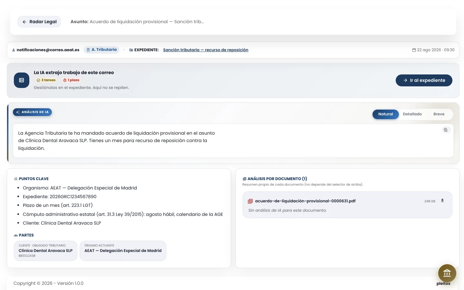Go back to Radar Legal
This screenshot has width=464, height=290.
39,22
